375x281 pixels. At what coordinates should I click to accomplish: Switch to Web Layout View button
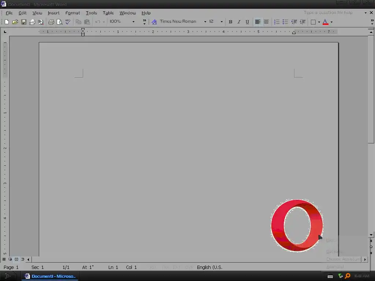point(10,259)
